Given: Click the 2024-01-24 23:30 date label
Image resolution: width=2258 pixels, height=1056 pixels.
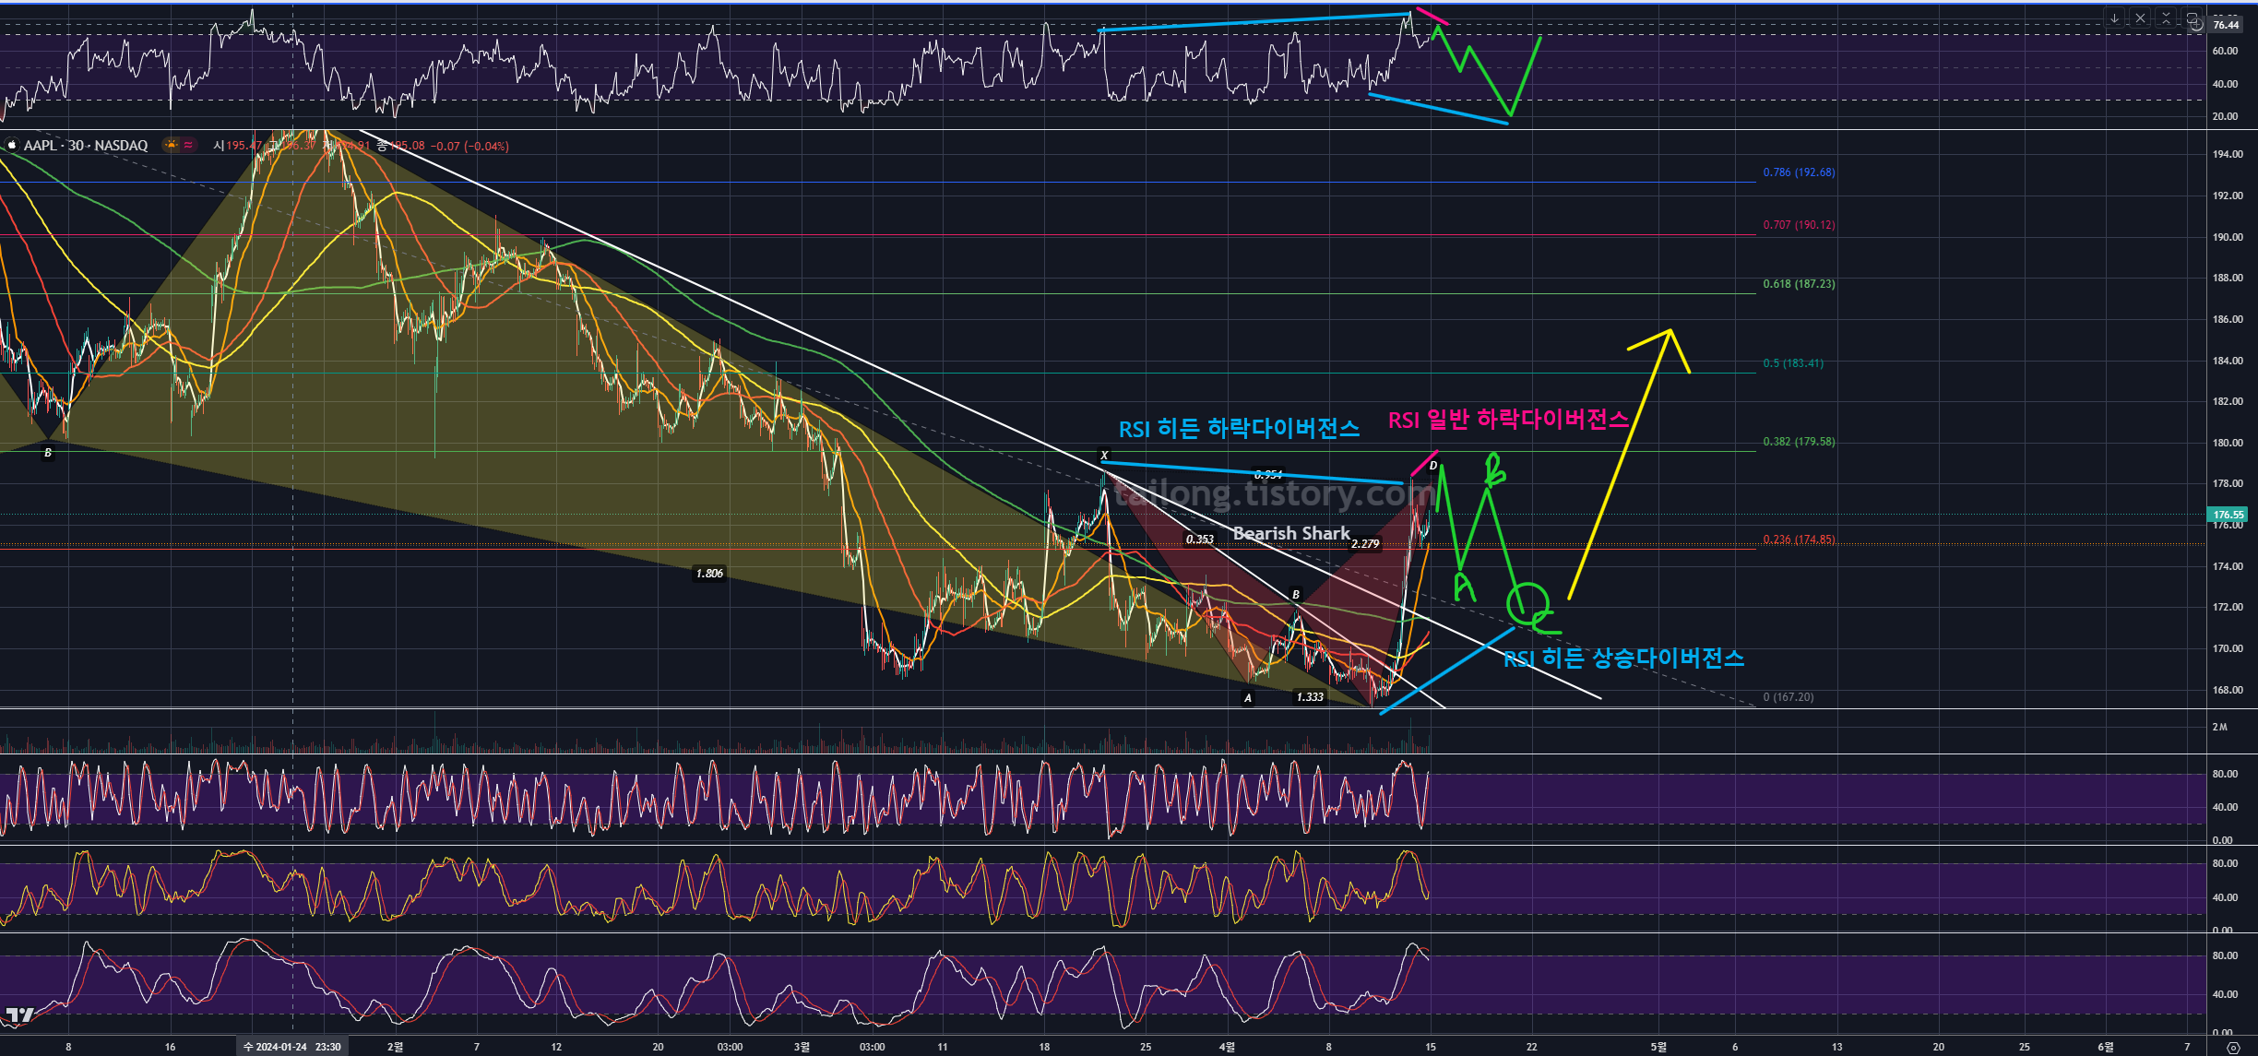Looking at the screenshot, I should pyautogui.click(x=291, y=1047).
